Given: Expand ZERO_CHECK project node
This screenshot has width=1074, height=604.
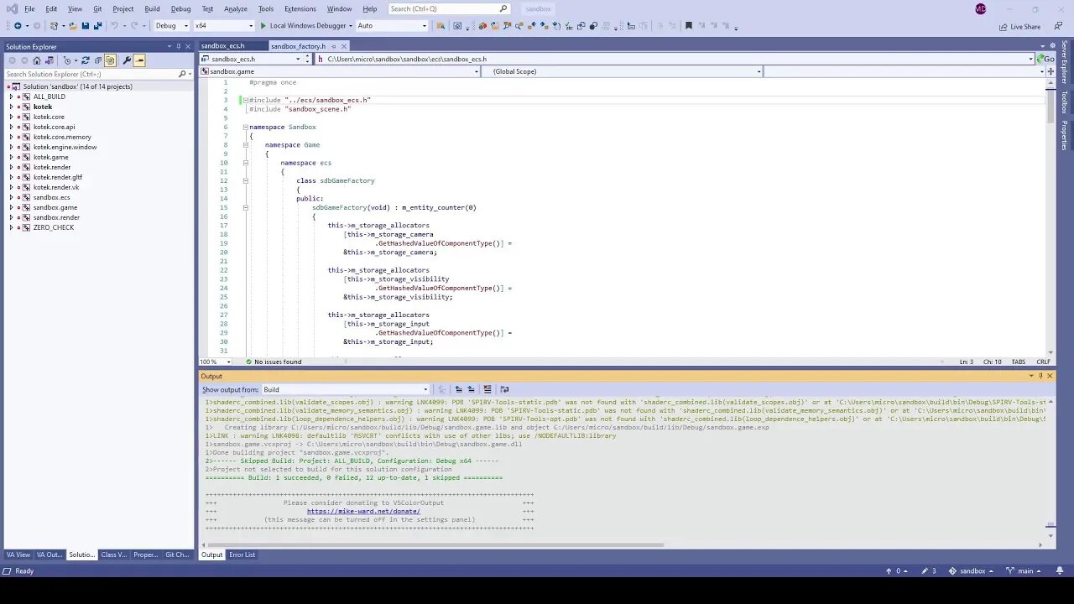Looking at the screenshot, I should (11, 227).
